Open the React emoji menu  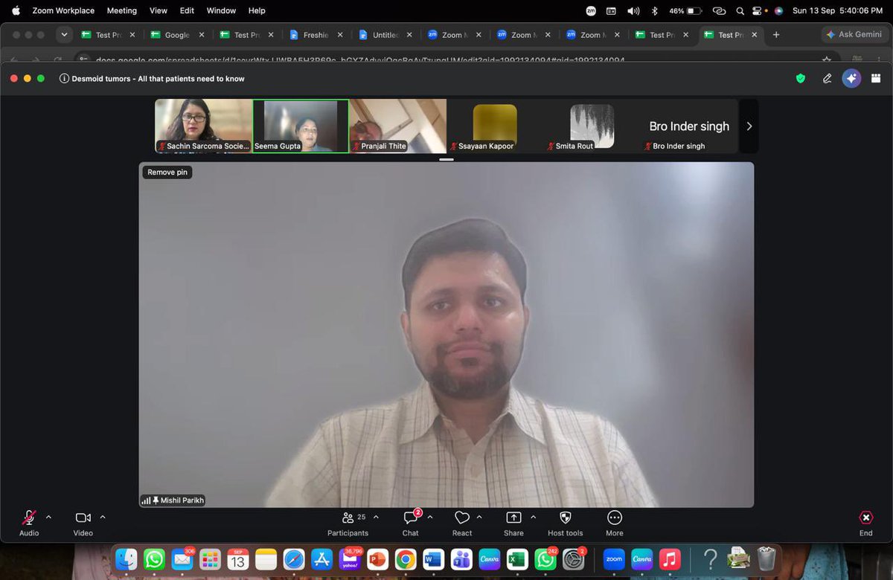[462, 523]
